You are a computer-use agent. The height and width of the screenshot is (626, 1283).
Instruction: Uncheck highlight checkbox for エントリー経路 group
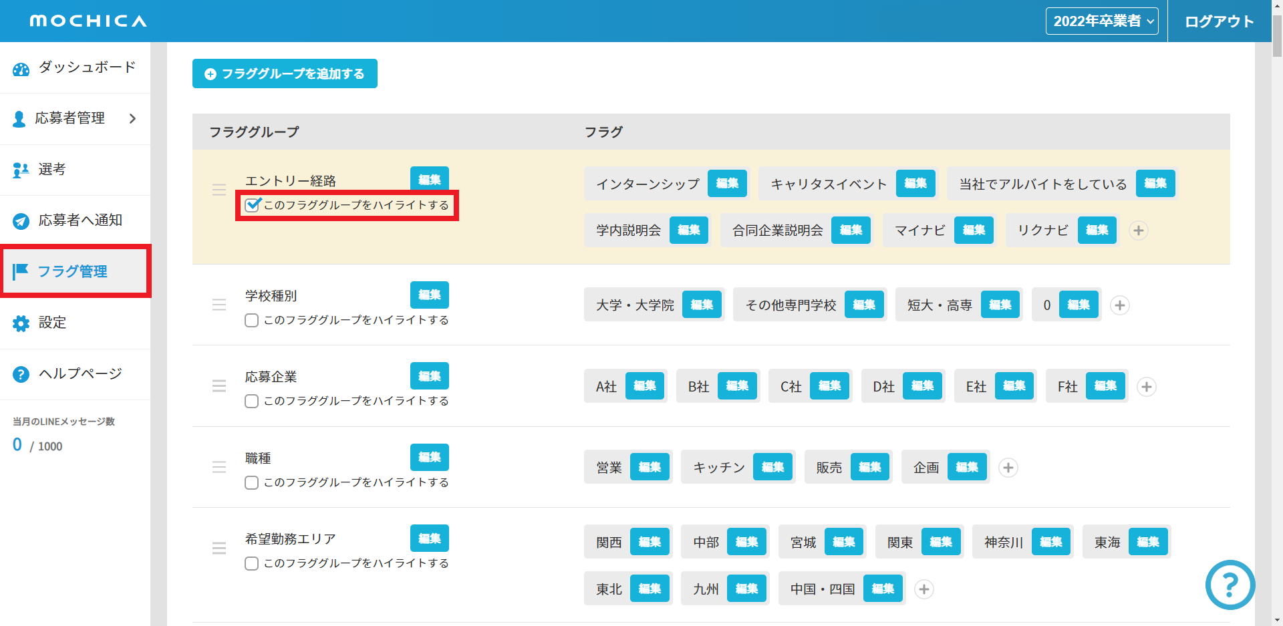click(252, 205)
